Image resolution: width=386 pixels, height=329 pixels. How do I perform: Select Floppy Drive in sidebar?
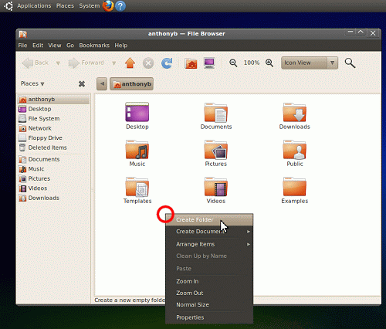(x=53, y=138)
